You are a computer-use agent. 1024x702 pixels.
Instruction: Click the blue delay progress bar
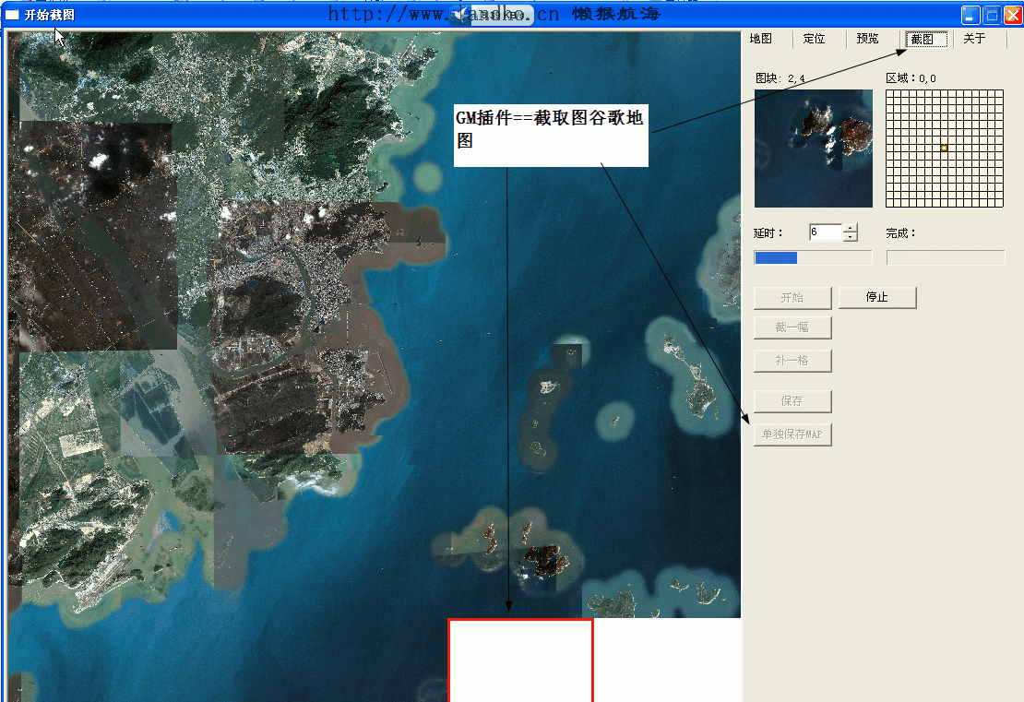coord(813,258)
